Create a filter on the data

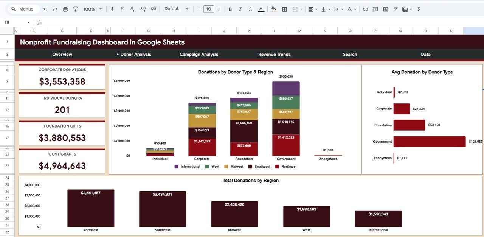point(396,9)
